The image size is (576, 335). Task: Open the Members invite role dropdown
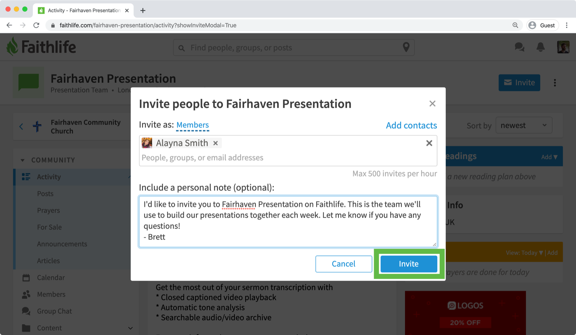pyautogui.click(x=192, y=125)
